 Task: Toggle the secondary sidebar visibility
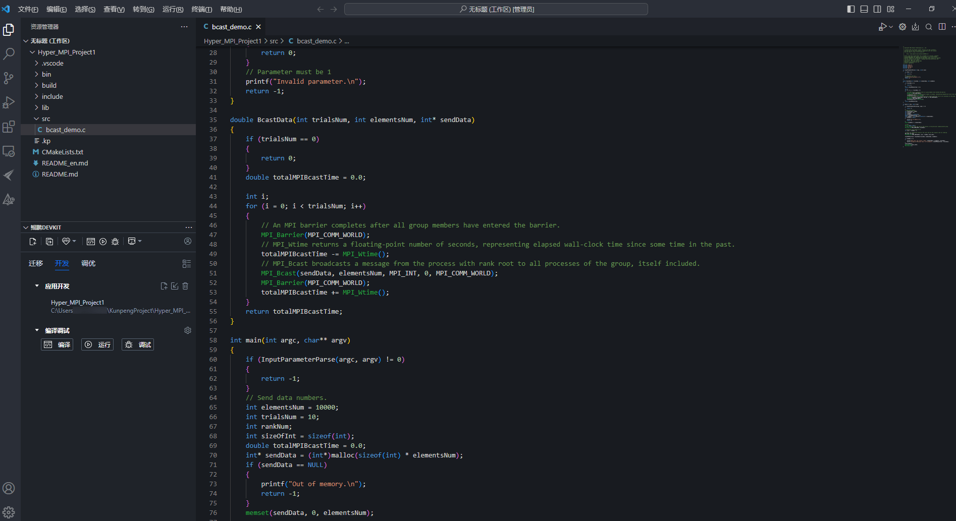(x=877, y=9)
